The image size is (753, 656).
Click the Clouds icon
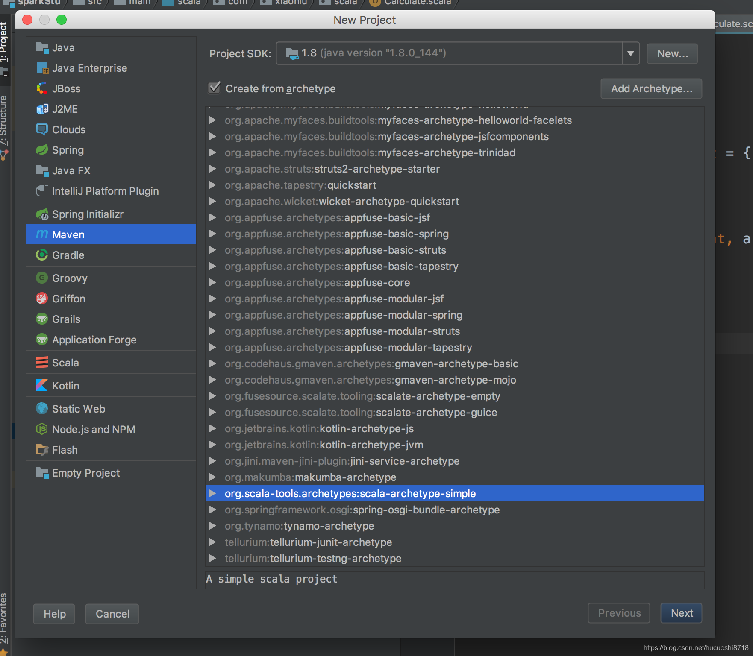pyautogui.click(x=42, y=130)
